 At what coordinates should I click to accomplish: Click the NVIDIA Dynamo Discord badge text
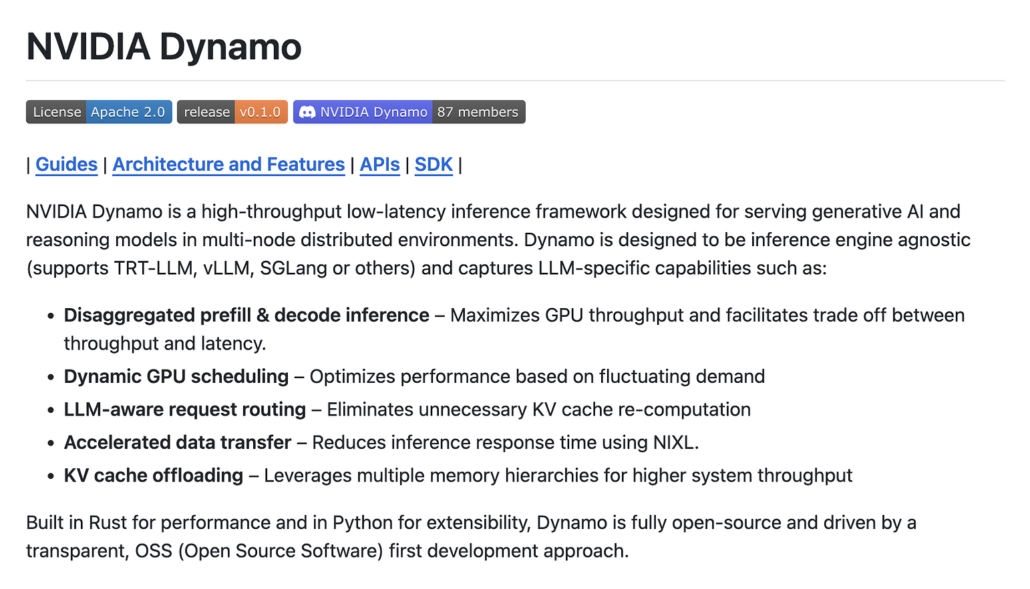(x=373, y=112)
